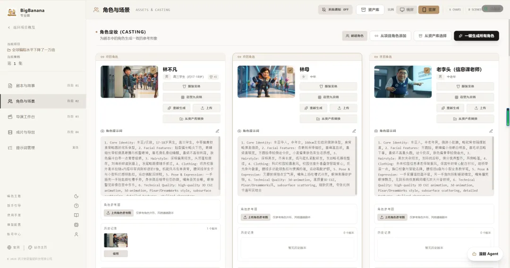Click the question mark guide icon
Image resolution: width=510 pixels, height=268 pixels.
pos(76,206)
